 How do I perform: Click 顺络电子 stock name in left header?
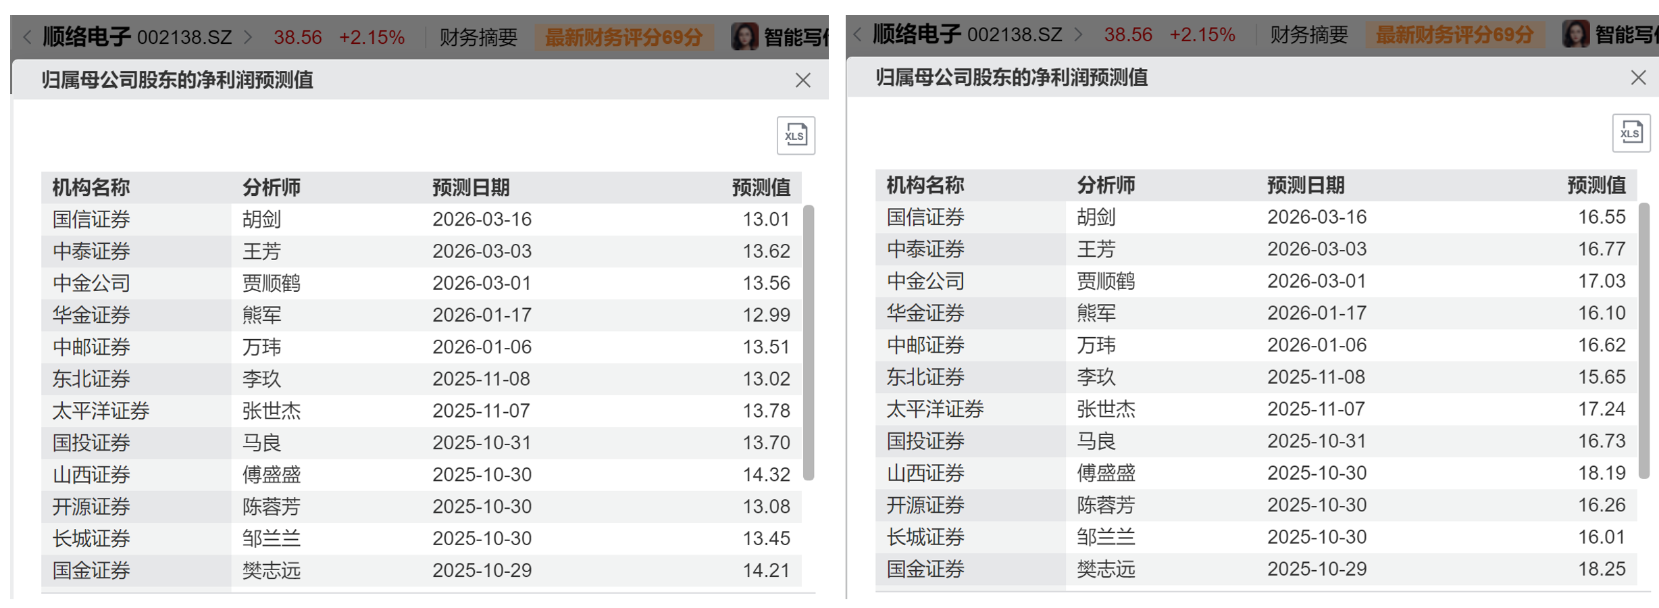tap(86, 36)
